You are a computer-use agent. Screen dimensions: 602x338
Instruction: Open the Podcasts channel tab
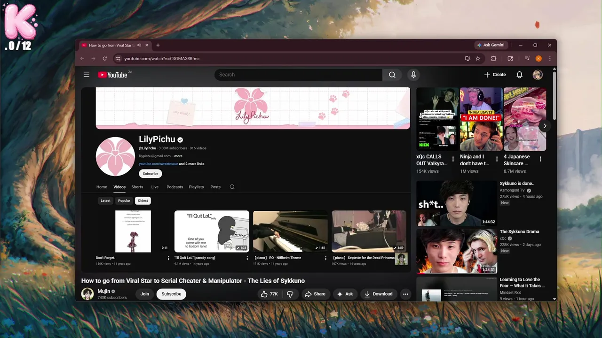click(174, 187)
